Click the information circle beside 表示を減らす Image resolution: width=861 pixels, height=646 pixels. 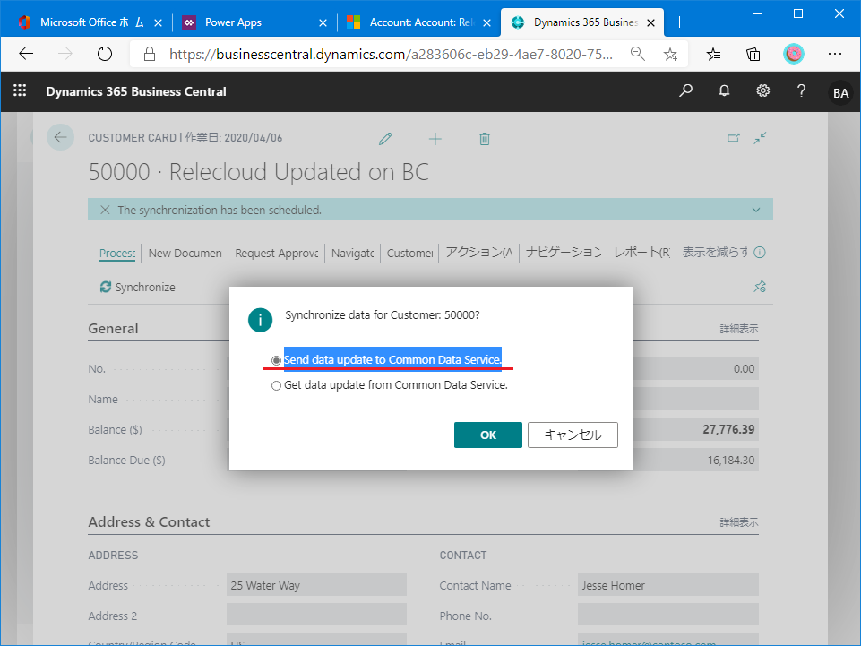(760, 253)
